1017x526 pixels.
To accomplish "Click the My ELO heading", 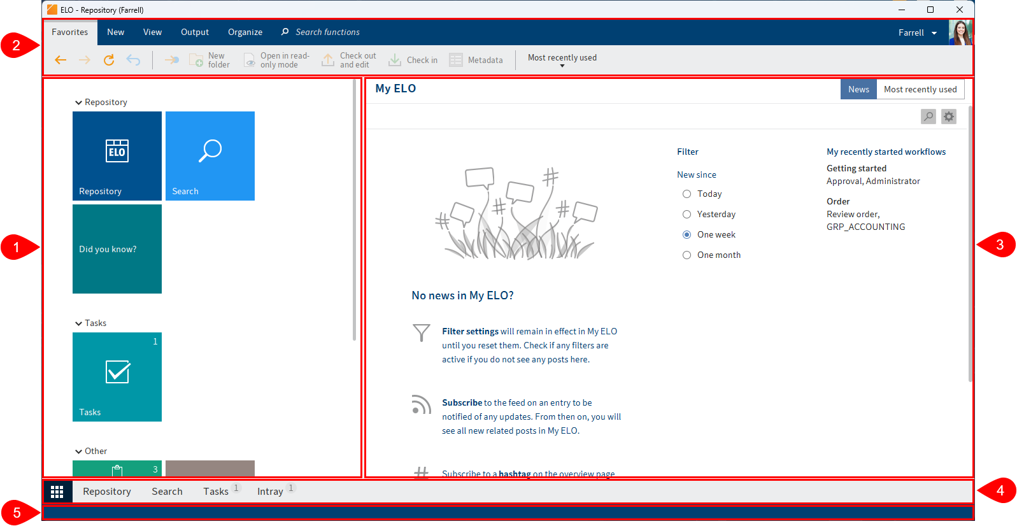I will 395,89.
